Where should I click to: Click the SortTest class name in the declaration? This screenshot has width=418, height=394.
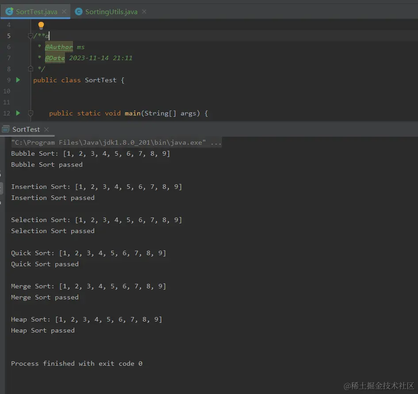tap(100, 80)
